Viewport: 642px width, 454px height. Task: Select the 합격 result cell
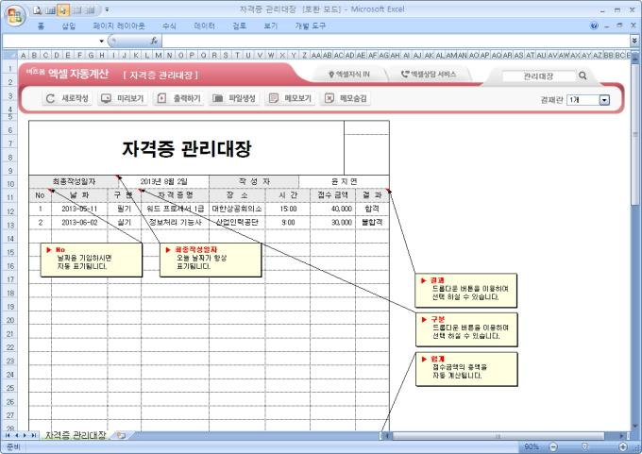pos(372,209)
